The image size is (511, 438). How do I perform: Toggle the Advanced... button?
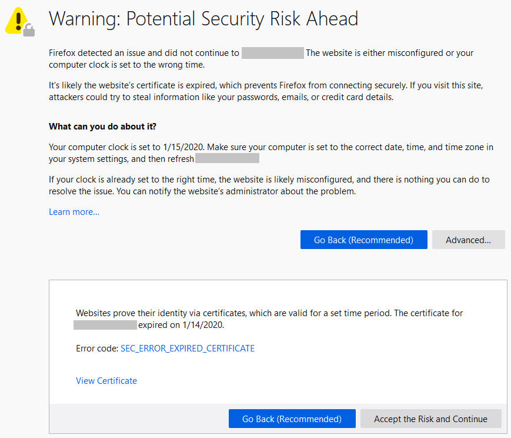pyautogui.click(x=468, y=240)
